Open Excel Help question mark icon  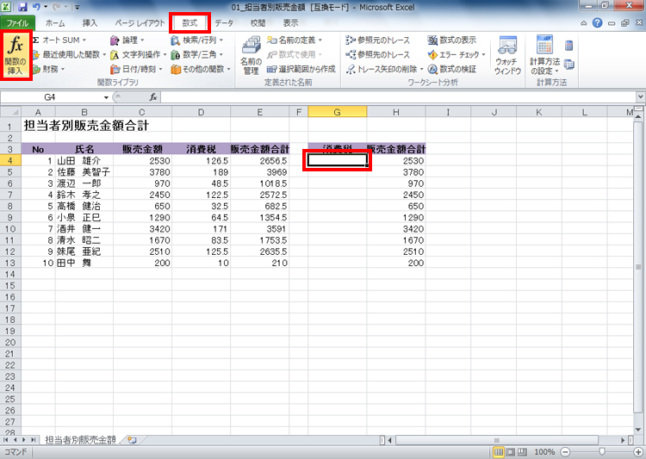click(x=597, y=23)
